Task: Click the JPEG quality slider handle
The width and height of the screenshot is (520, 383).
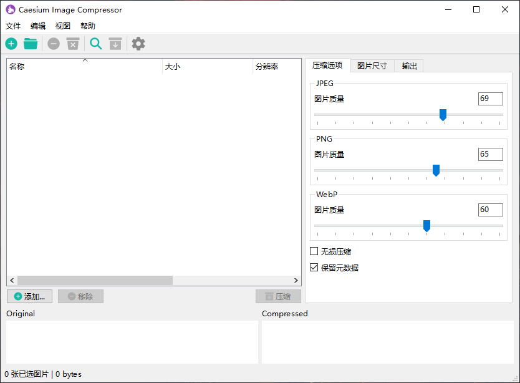Action: tap(443, 115)
